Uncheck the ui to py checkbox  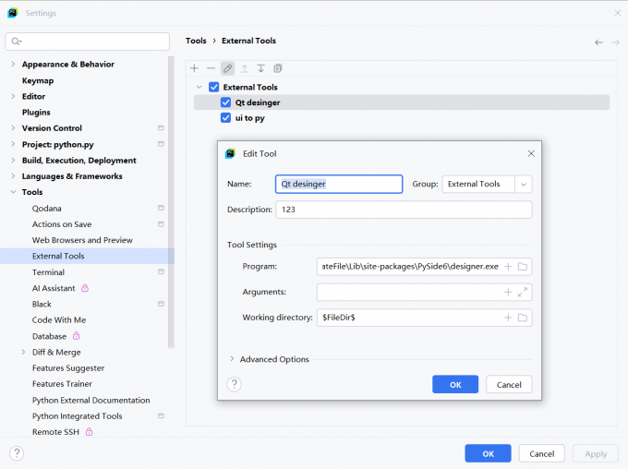pyautogui.click(x=226, y=118)
